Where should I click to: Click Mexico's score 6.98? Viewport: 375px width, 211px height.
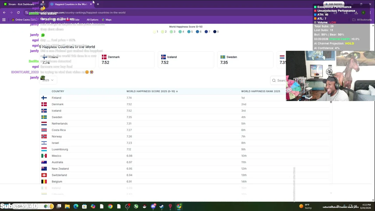click(129, 156)
